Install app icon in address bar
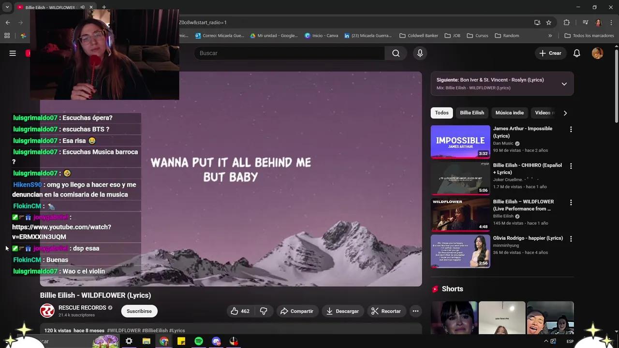The width and height of the screenshot is (619, 348). (x=537, y=22)
